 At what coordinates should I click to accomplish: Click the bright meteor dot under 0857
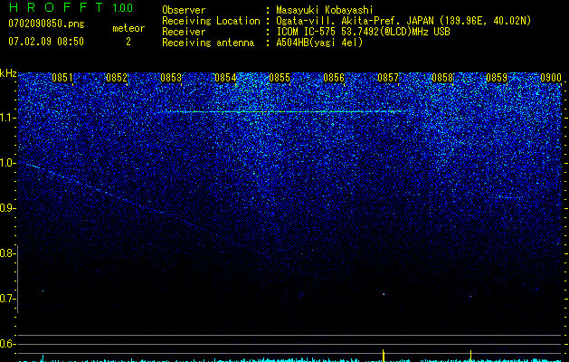click(x=384, y=294)
